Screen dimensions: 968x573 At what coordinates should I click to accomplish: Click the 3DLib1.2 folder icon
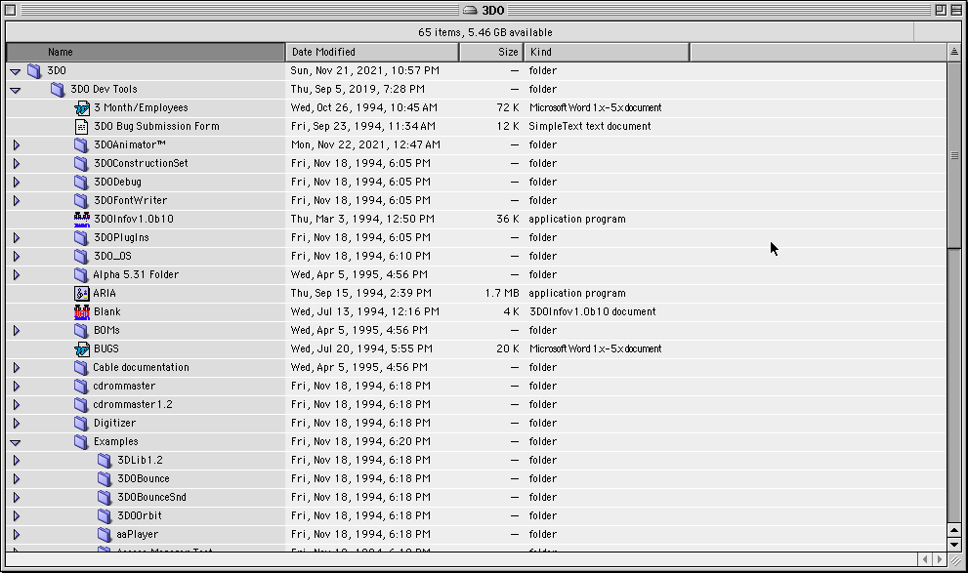[105, 460]
